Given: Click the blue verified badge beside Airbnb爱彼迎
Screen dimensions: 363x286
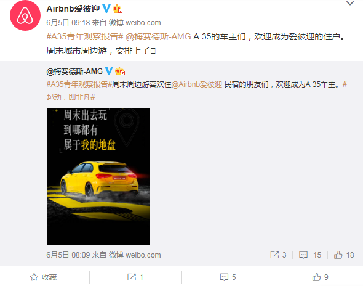Looking at the screenshot, I should pyautogui.click(x=106, y=9).
